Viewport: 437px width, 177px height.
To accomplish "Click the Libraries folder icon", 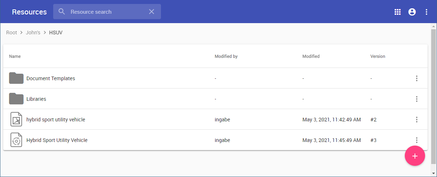I will (x=16, y=99).
